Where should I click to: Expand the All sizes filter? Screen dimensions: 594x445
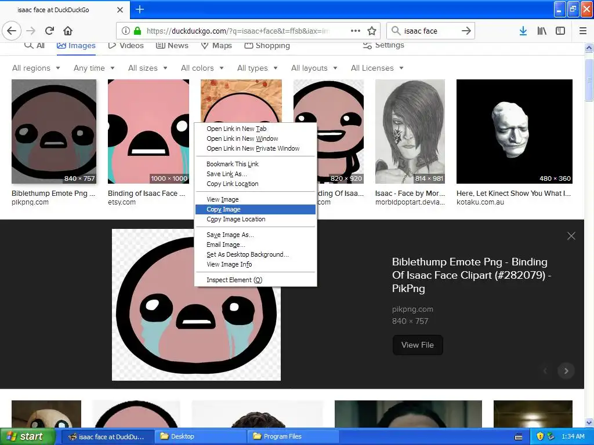coord(148,68)
